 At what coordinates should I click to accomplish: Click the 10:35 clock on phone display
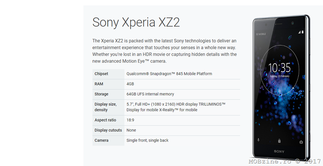click(280, 68)
